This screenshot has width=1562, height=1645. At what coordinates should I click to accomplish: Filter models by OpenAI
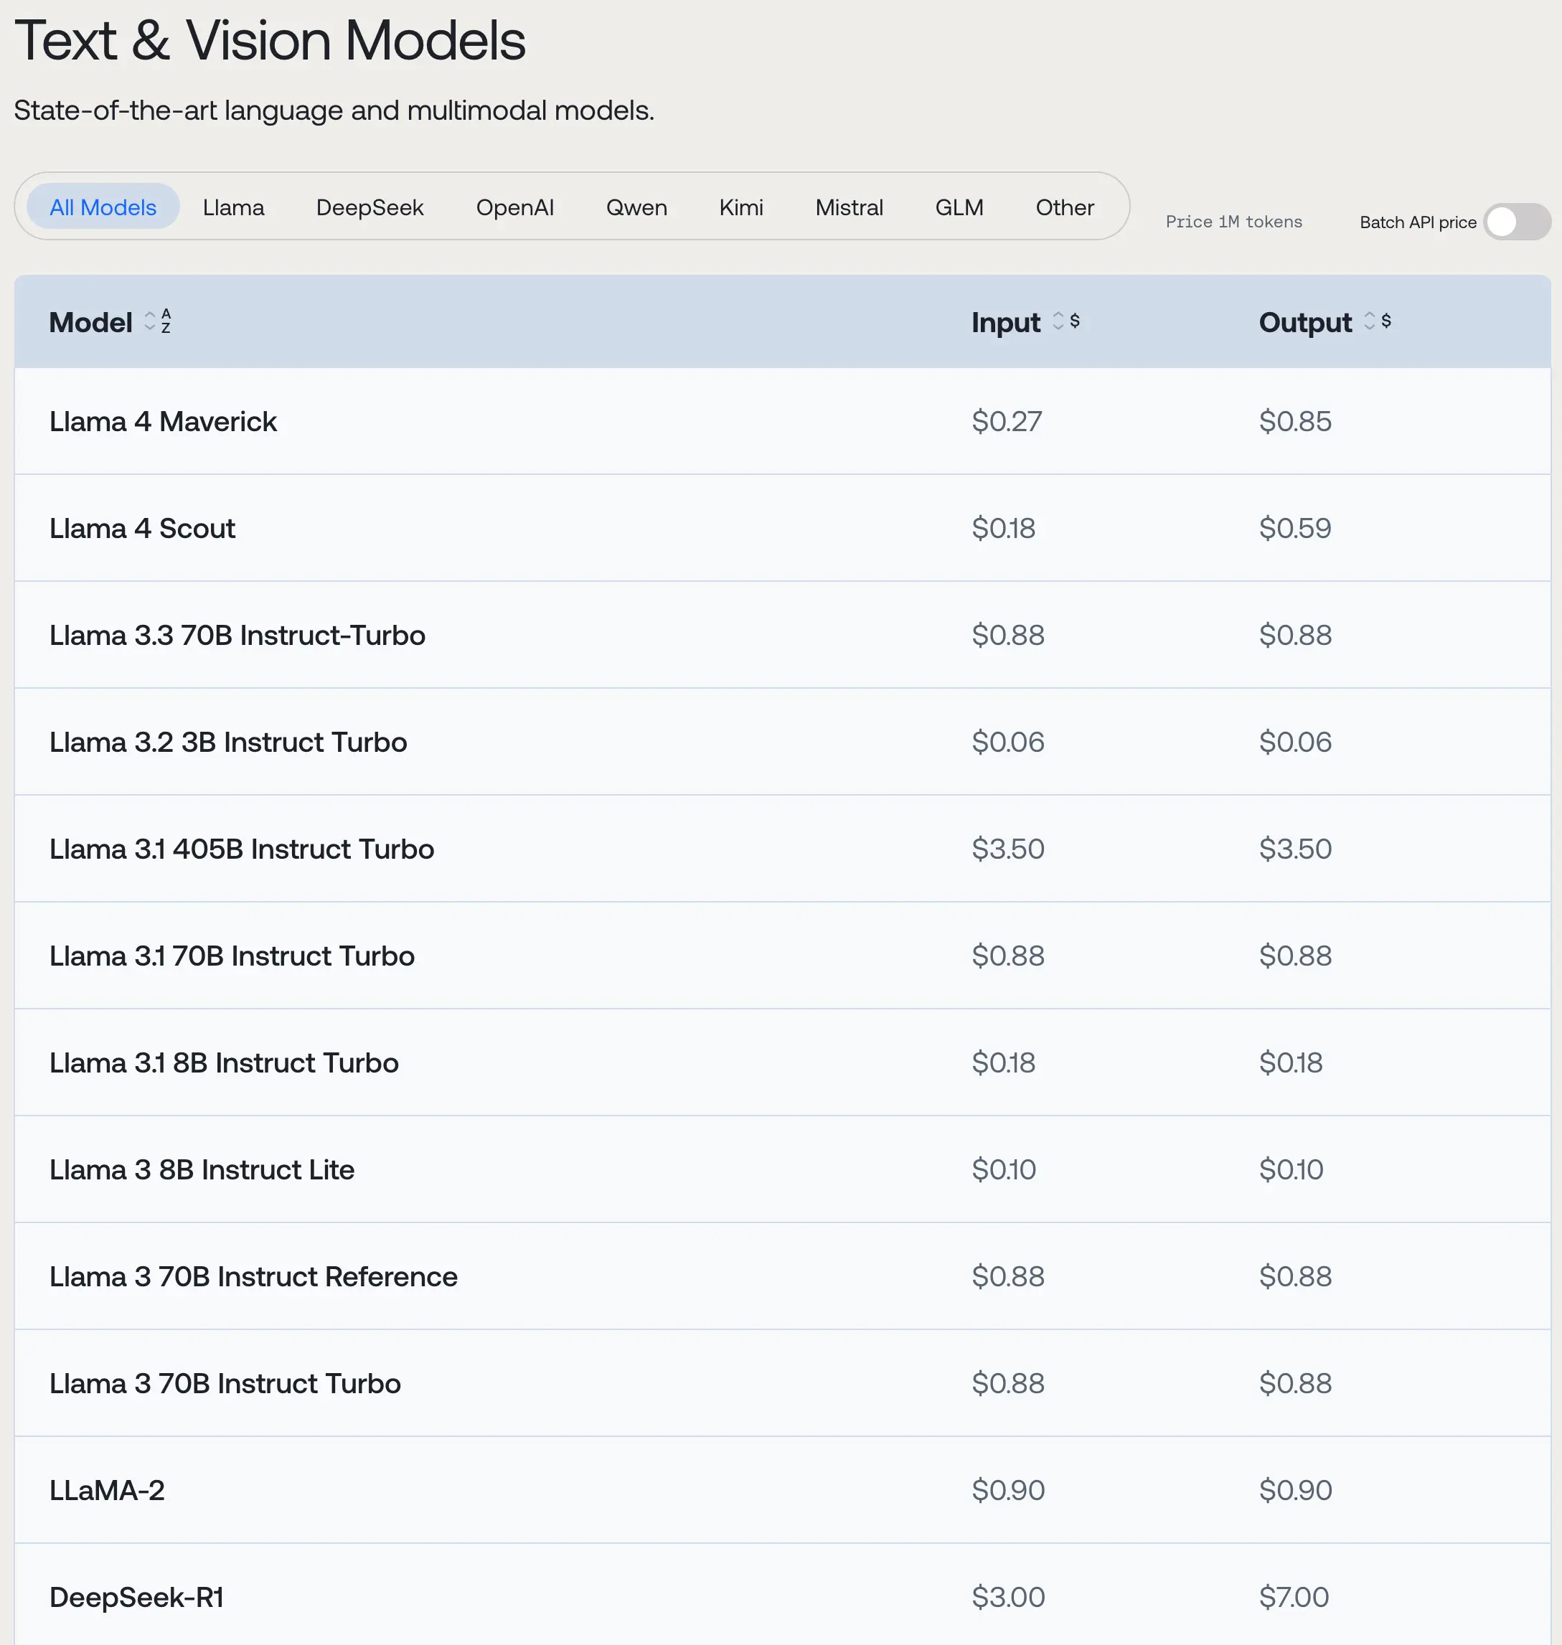(x=514, y=207)
